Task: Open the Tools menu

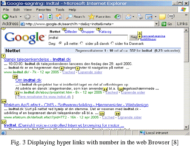Action: coord(59,9)
